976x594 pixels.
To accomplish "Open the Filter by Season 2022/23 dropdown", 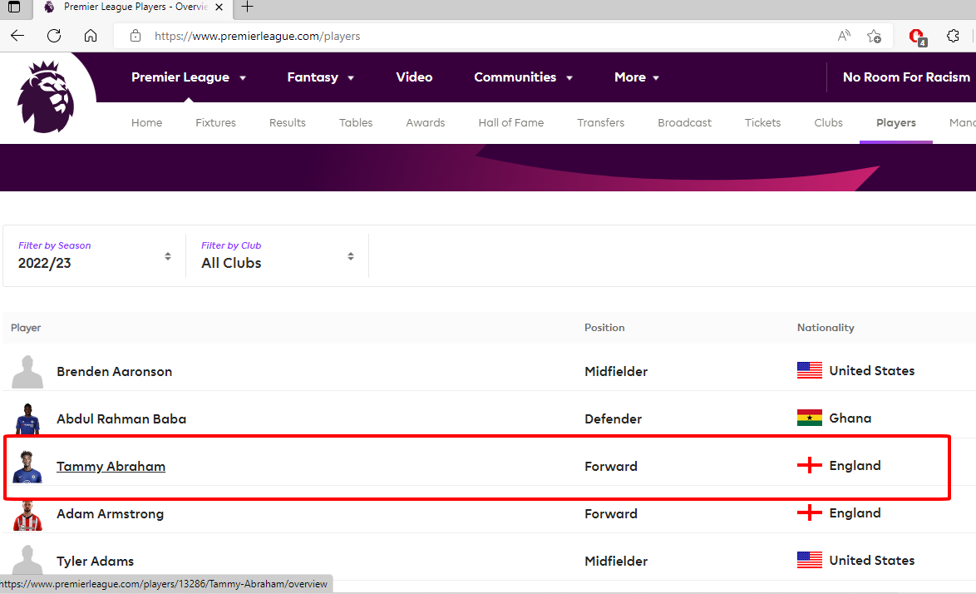I will point(95,256).
